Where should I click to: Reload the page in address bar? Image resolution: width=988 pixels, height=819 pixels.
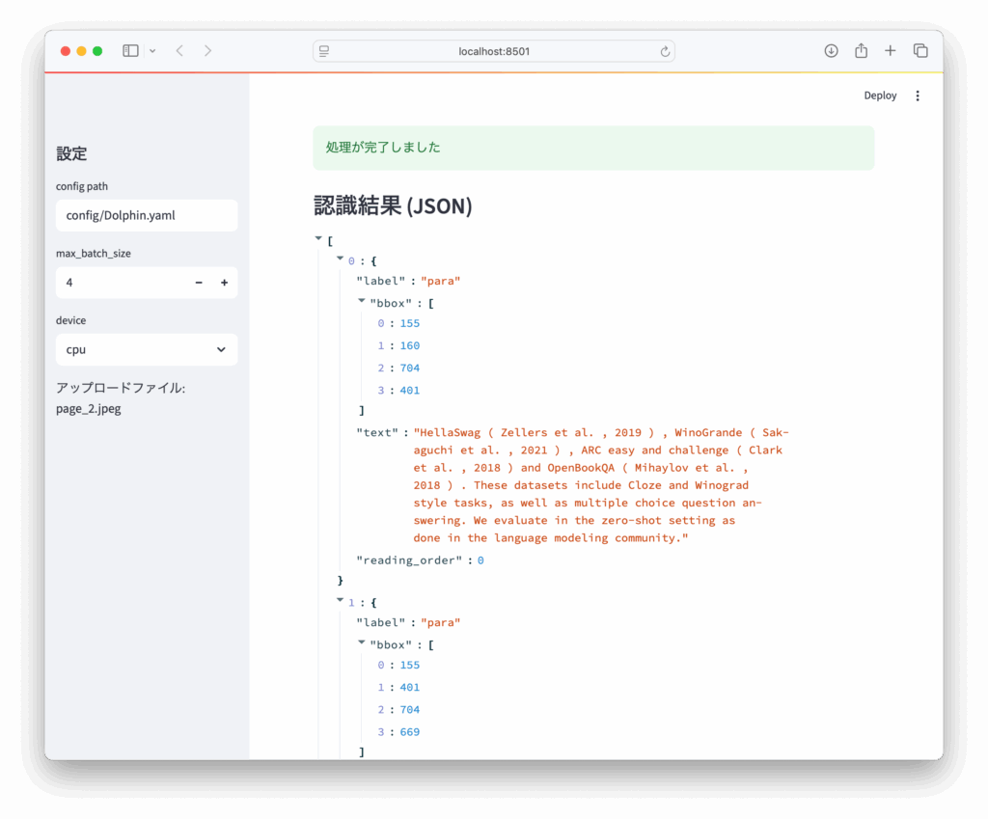[x=665, y=51]
